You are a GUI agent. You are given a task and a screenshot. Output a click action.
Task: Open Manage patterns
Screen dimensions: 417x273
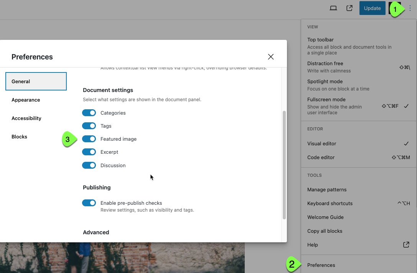click(x=359, y=189)
